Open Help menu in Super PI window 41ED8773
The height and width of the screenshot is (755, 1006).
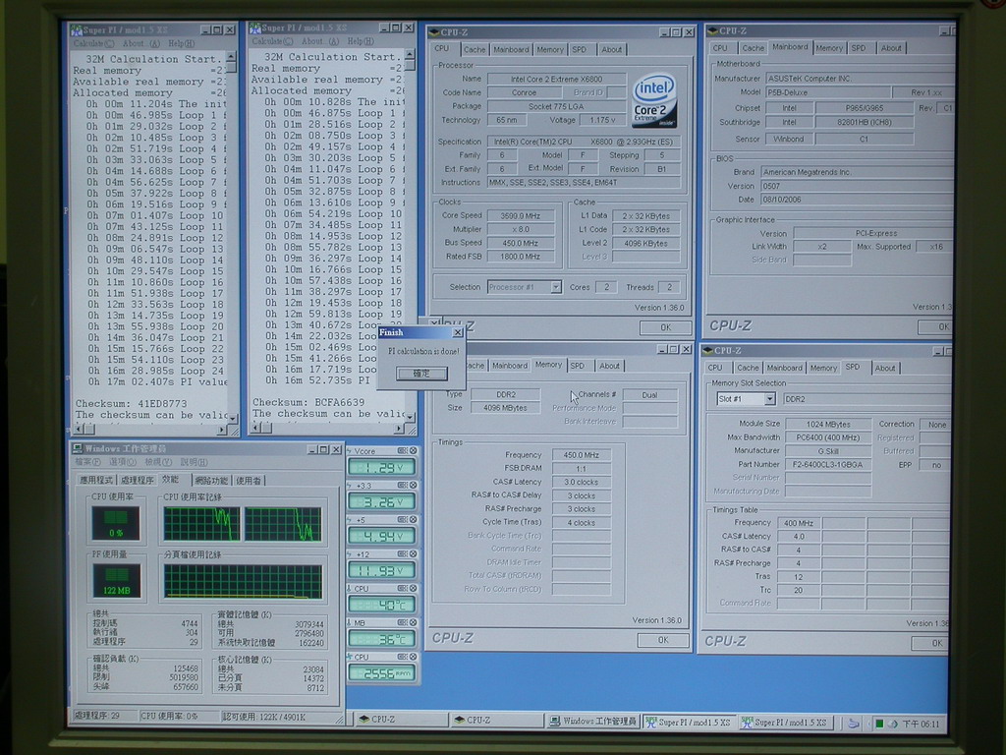pos(181,43)
